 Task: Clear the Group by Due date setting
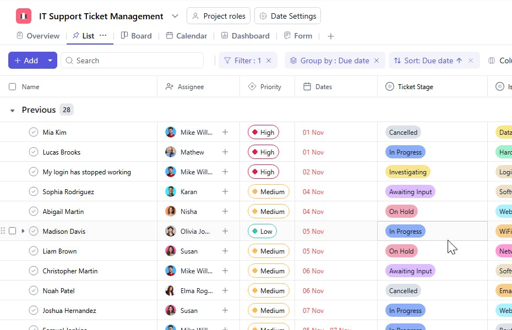pos(377,61)
